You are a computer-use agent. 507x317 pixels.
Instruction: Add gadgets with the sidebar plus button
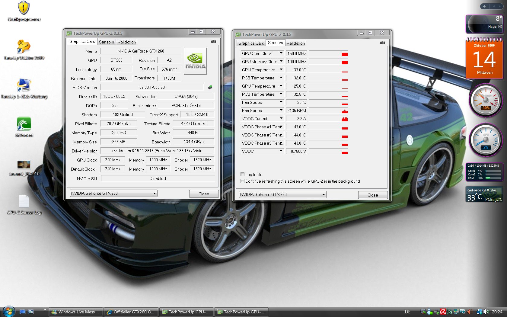point(484,6)
